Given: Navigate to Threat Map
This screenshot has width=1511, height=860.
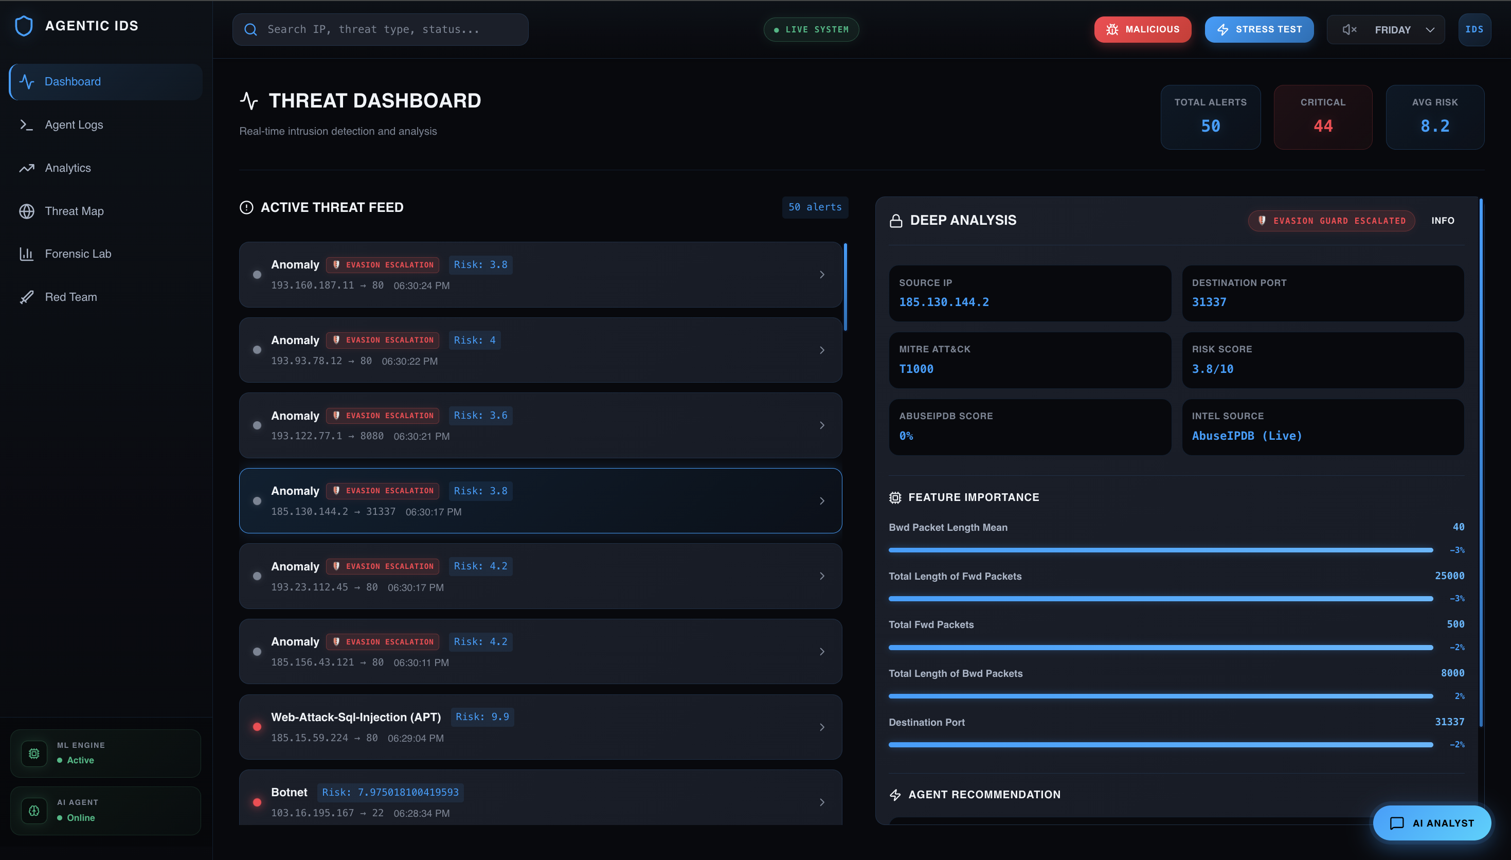Looking at the screenshot, I should click(106, 211).
